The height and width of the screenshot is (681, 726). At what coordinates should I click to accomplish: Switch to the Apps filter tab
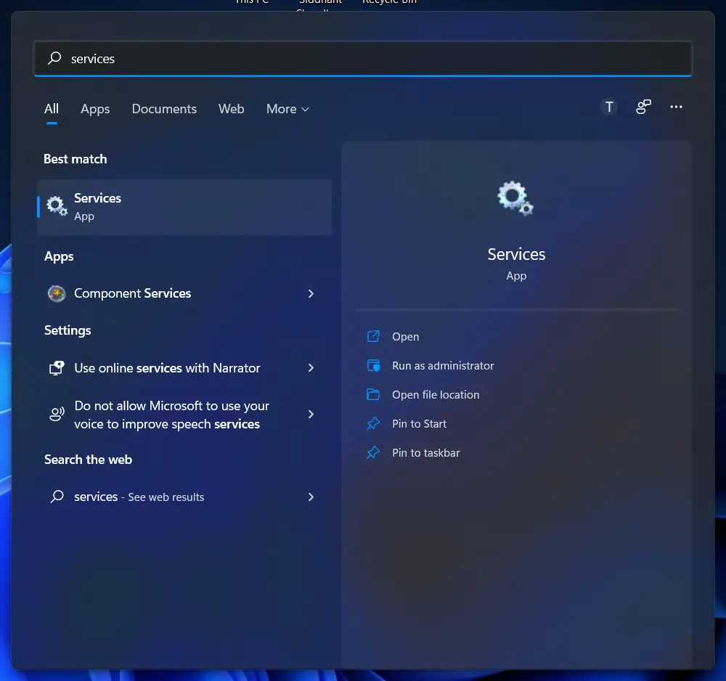coord(95,109)
